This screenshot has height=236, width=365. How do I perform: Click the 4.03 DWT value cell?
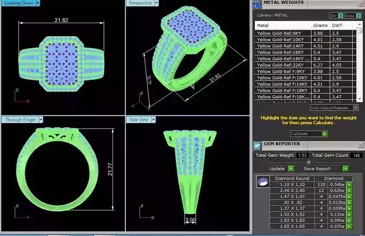click(x=341, y=65)
